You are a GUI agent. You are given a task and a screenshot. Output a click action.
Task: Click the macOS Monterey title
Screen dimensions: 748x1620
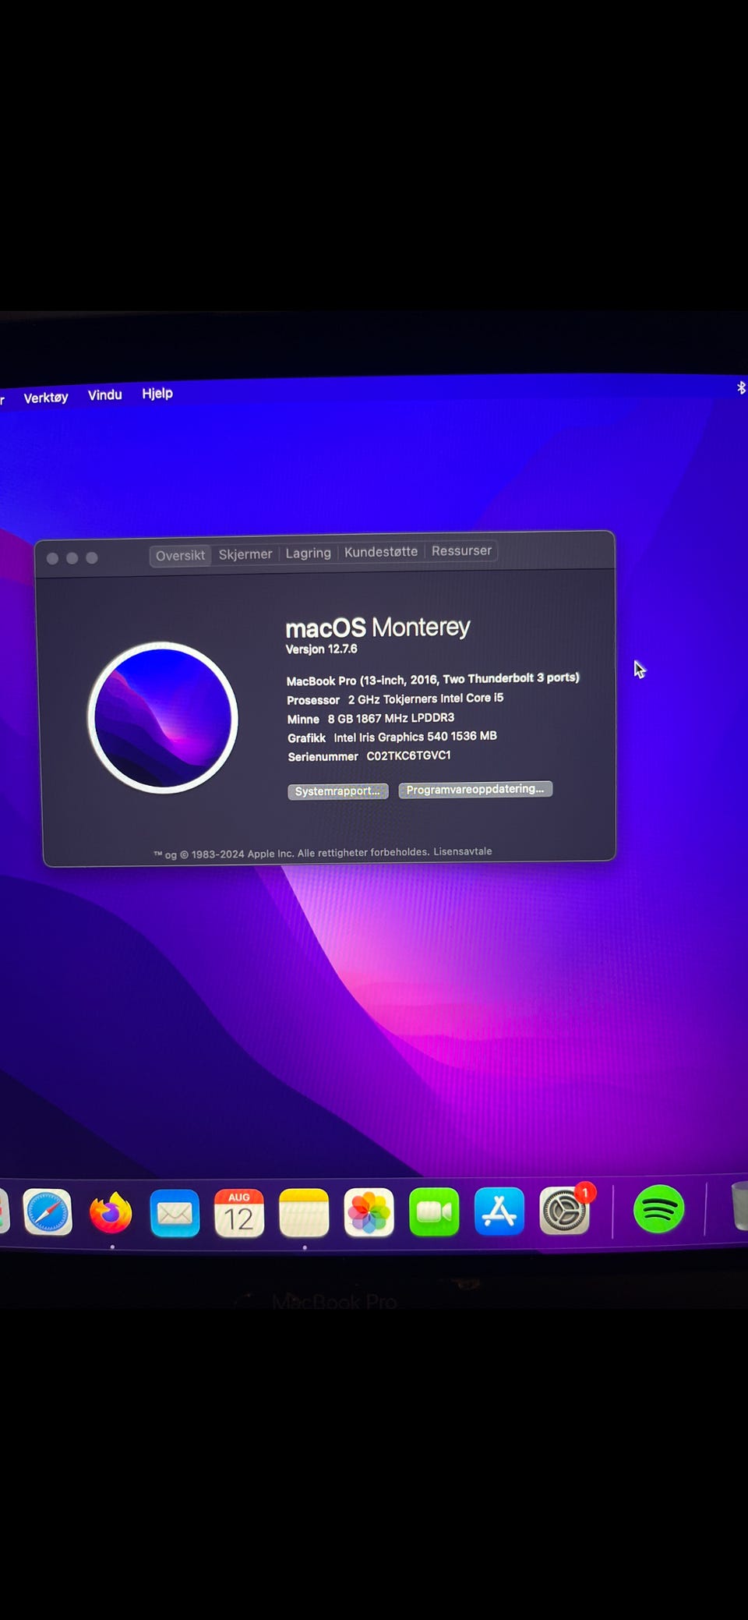pos(378,628)
